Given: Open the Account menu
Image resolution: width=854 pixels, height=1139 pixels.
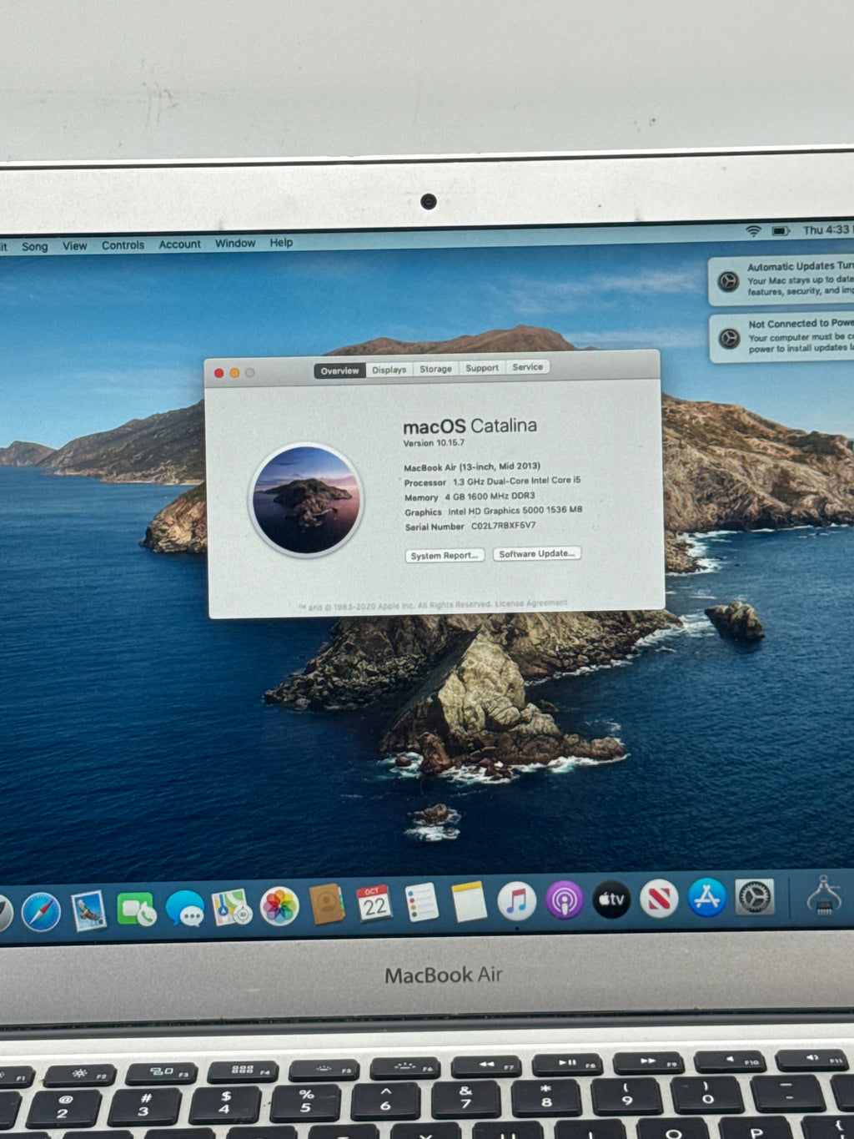Looking at the screenshot, I should 179,244.
